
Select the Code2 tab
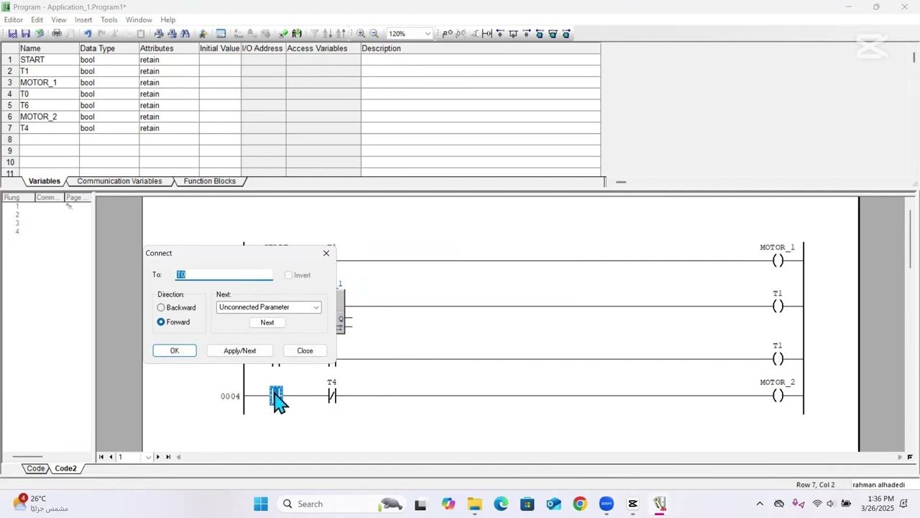65,468
